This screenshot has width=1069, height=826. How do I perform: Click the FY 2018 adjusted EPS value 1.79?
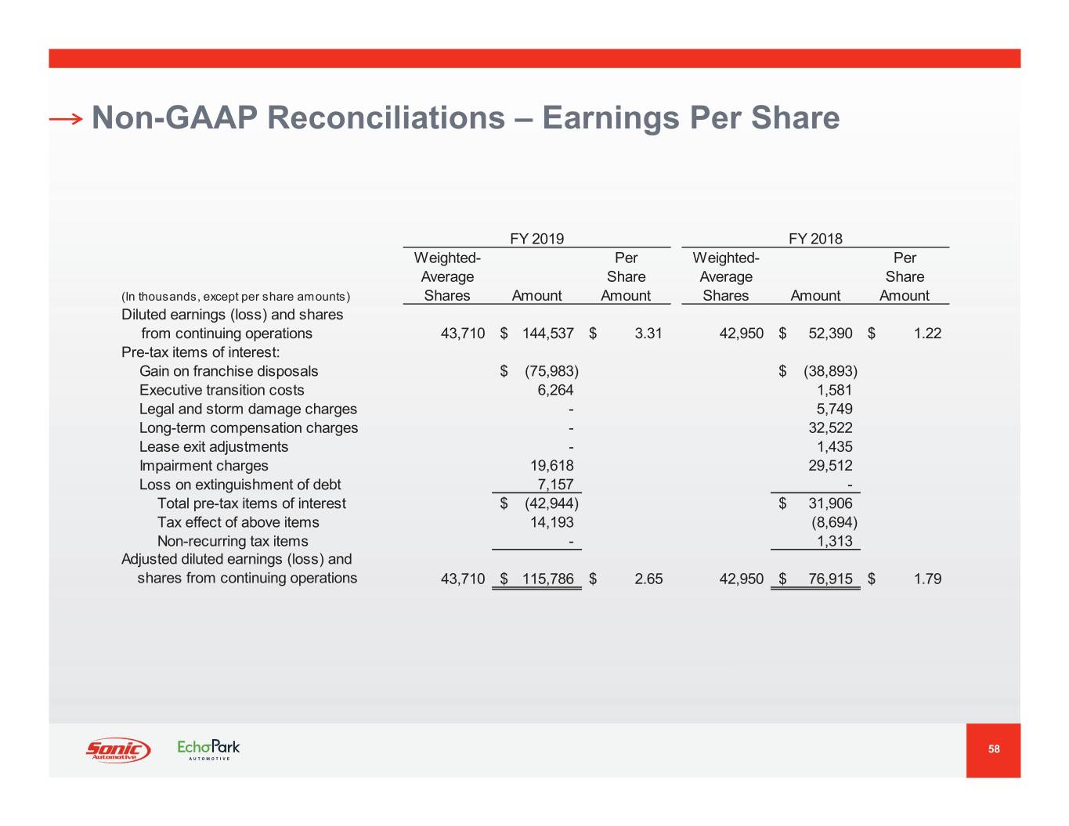(x=927, y=579)
